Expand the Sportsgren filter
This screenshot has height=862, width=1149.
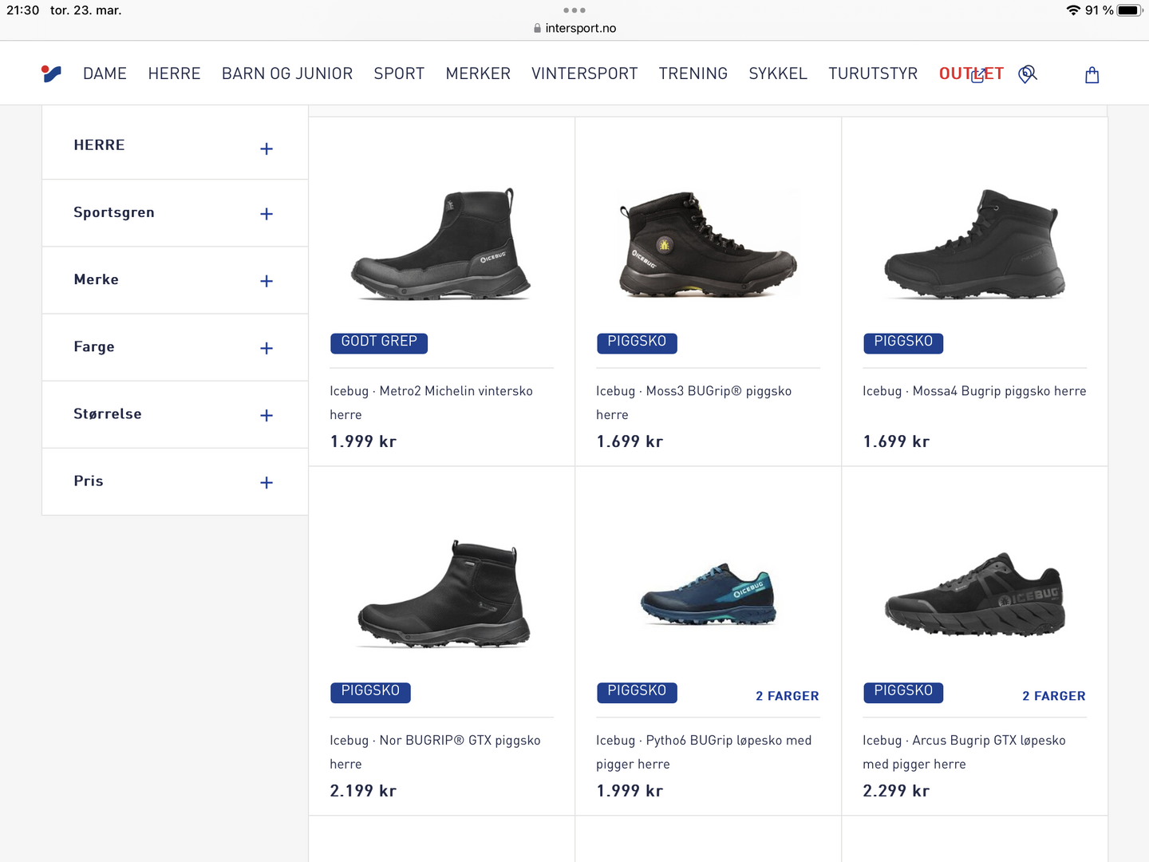point(267,214)
